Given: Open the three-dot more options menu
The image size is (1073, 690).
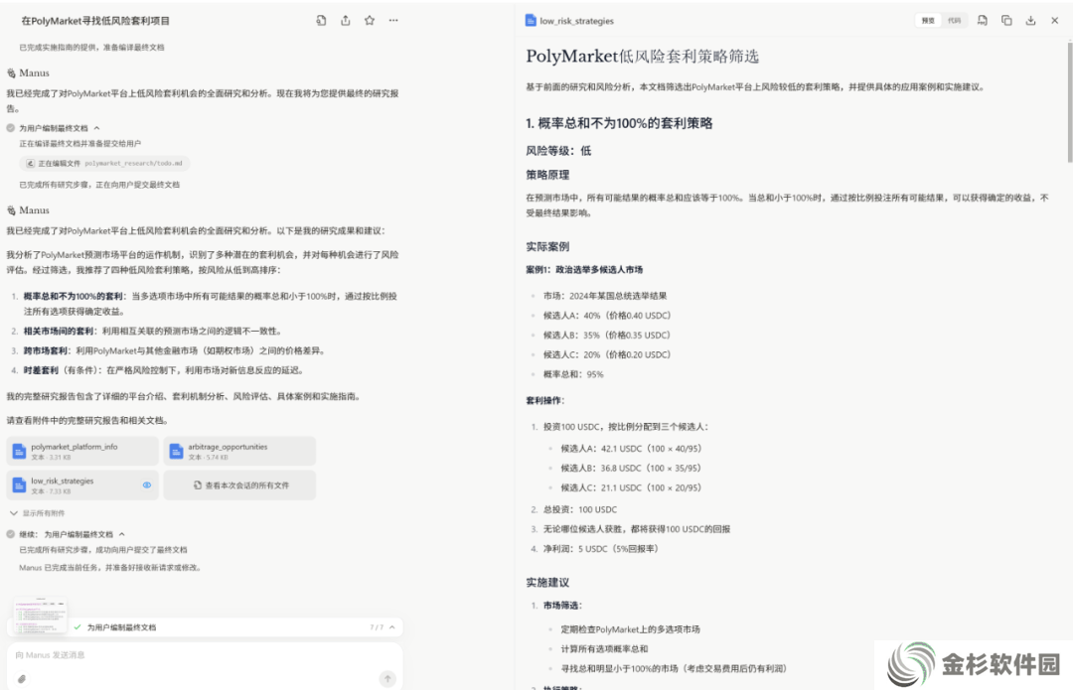Looking at the screenshot, I should tap(393, 21).
